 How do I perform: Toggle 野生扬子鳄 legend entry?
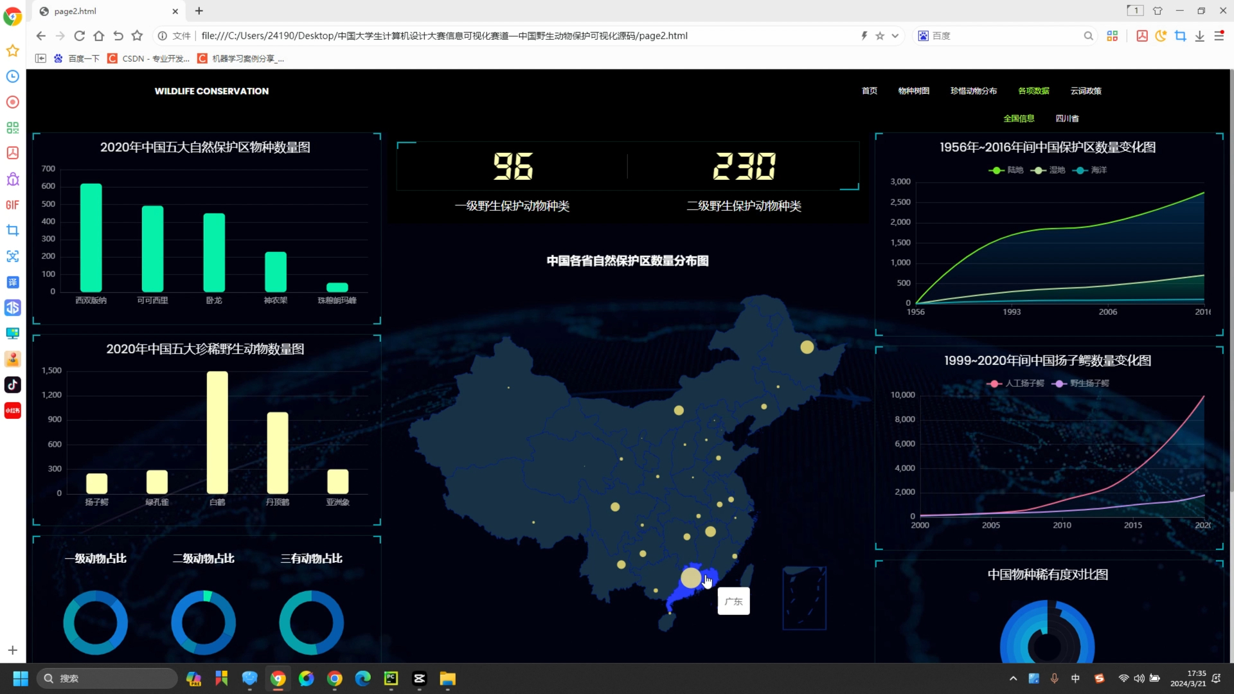1080,384
